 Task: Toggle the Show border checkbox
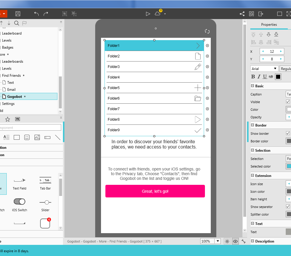point(288,133)
